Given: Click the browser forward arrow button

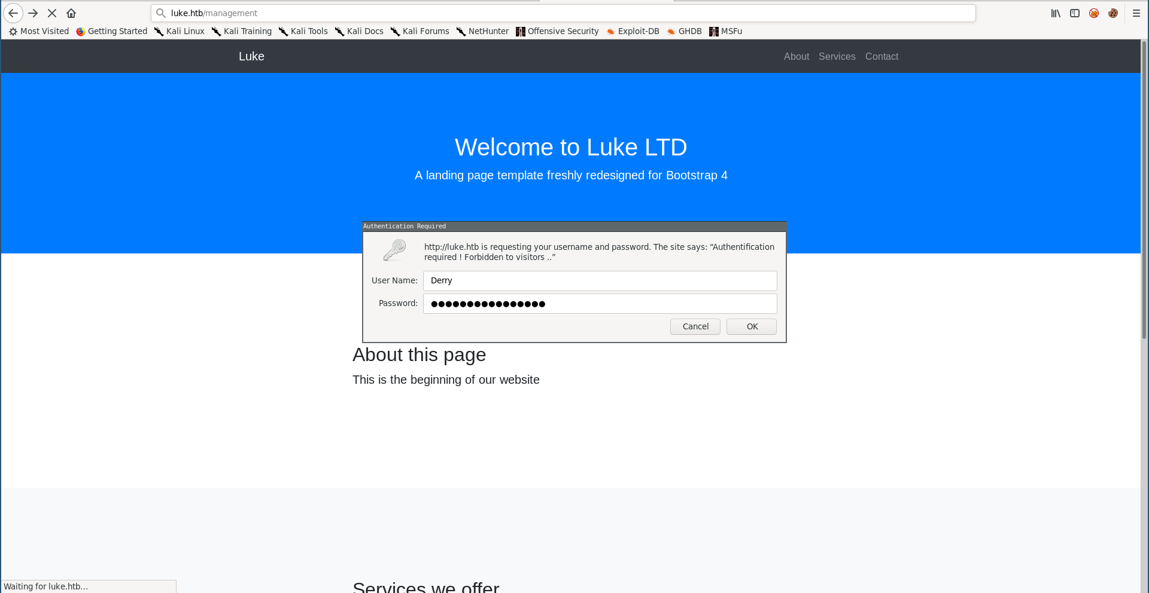Looking at the screenshot, I should tap(33, 13).
